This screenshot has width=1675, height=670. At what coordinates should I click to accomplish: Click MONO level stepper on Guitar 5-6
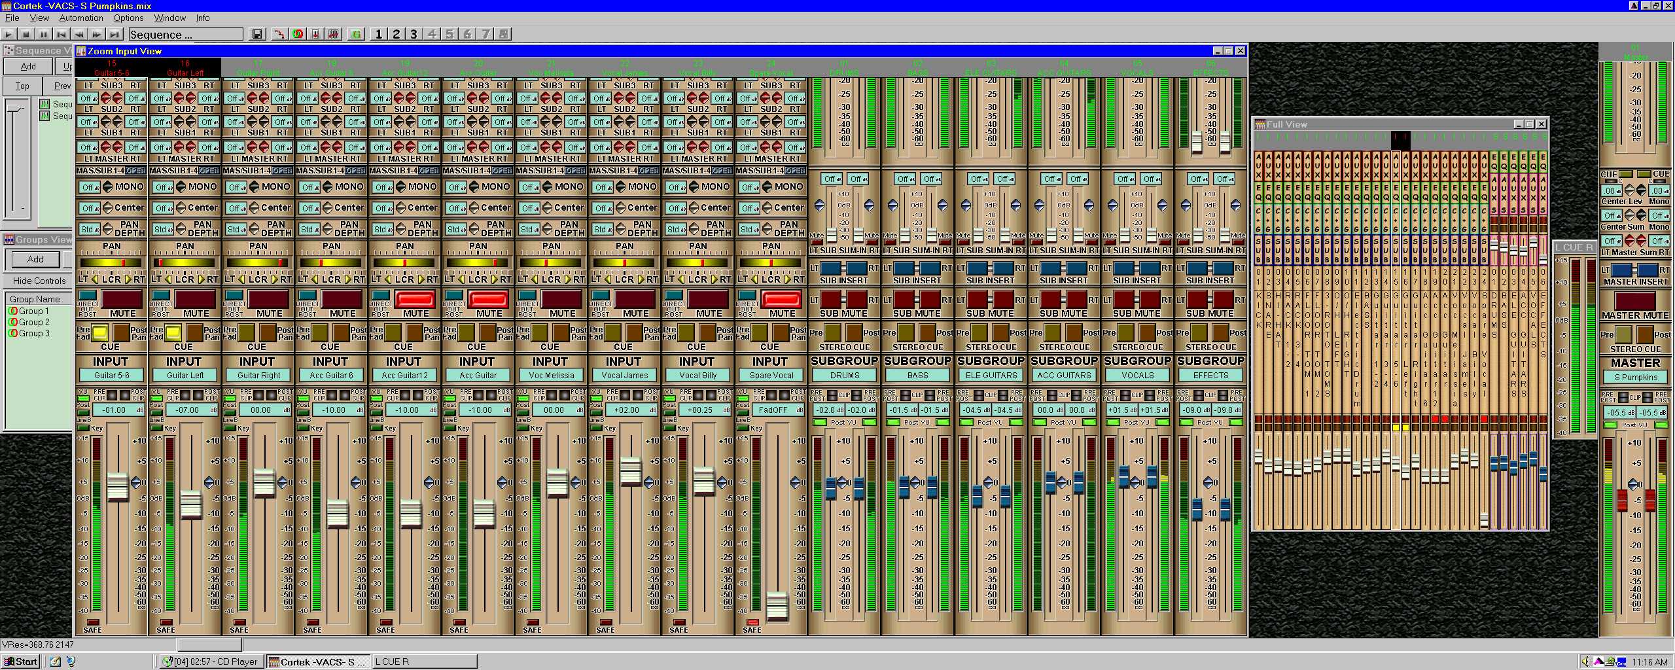click(108, 187)
